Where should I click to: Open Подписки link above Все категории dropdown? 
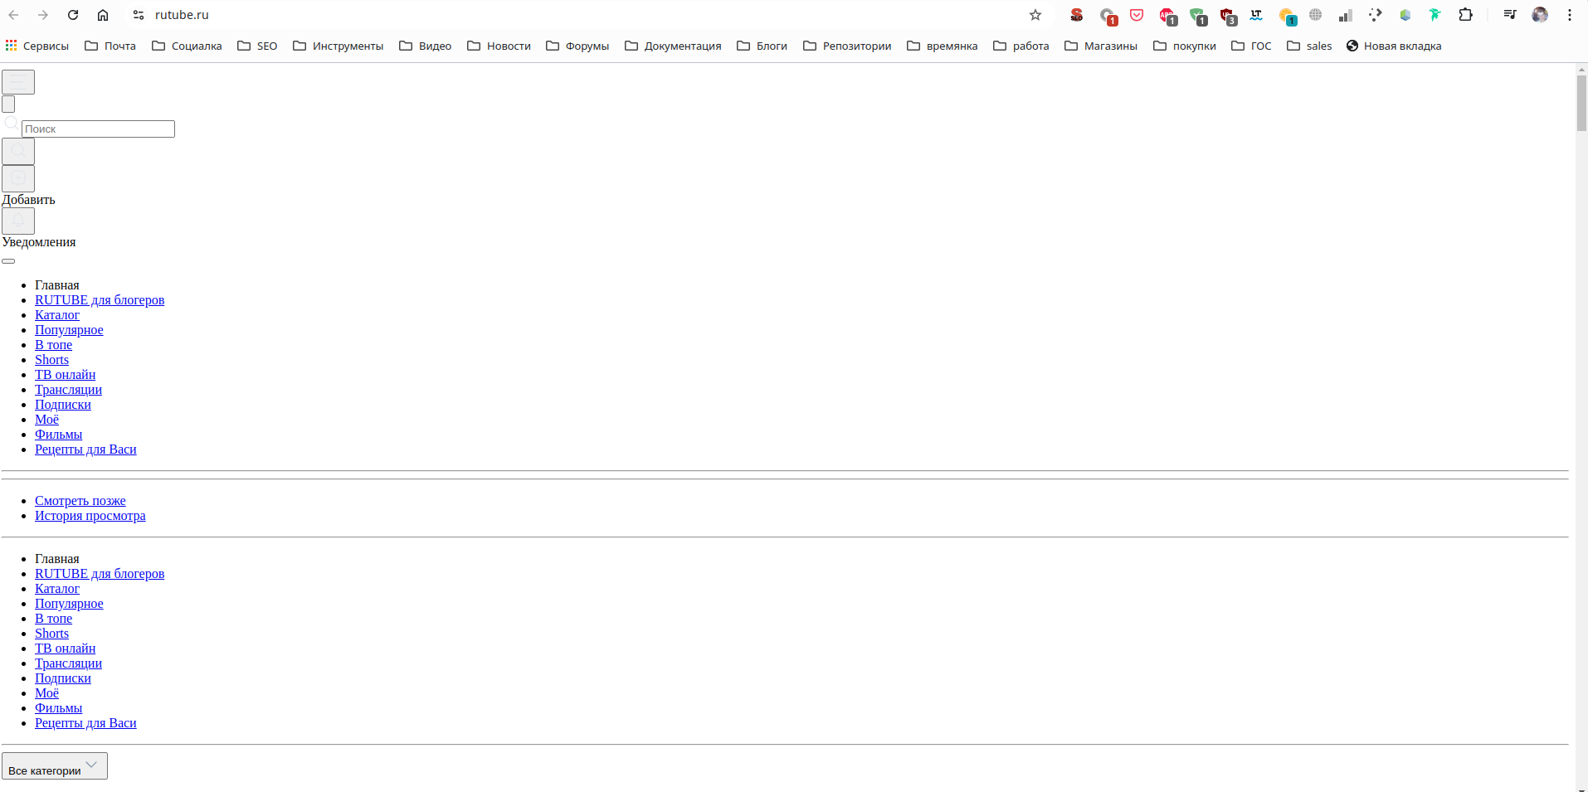point(63,678)
